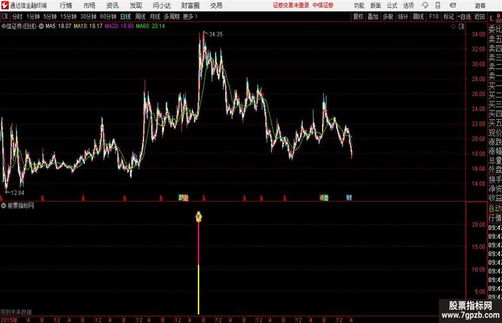Switch to the 月线 monthly tab
This screenshot has width=502, height=323.
pyautogui.click(x=155, y=17)
